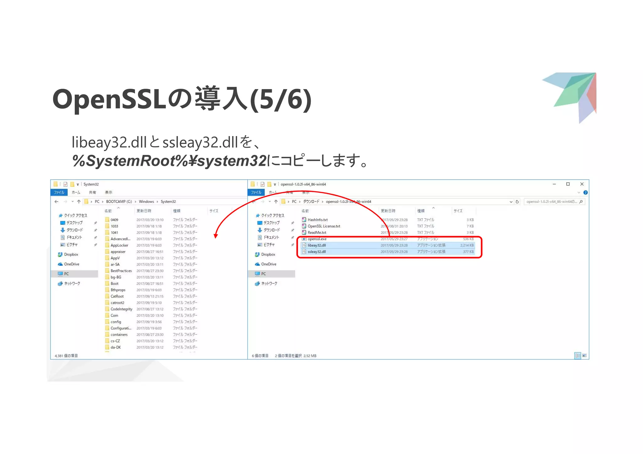Open ホーム tab in System32 window
This screenshot has width=643, height=454.
(76, 193)
